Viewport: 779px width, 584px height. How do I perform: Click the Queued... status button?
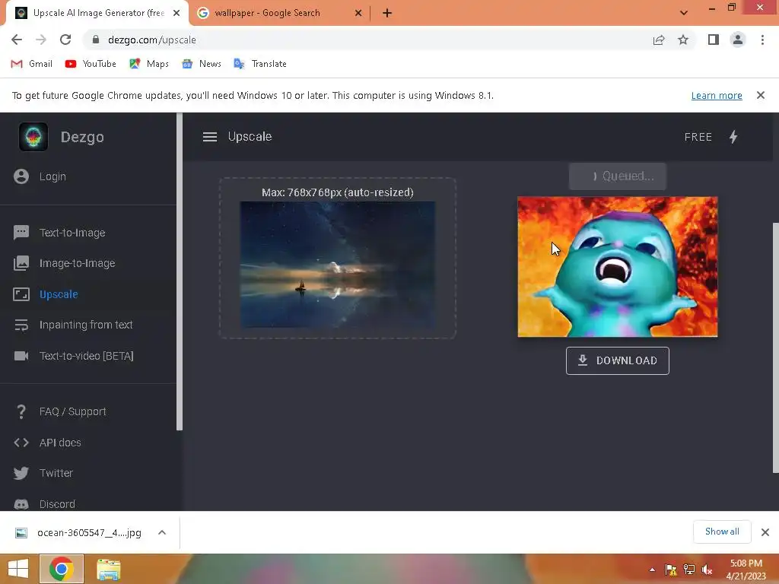pos(618,176)
